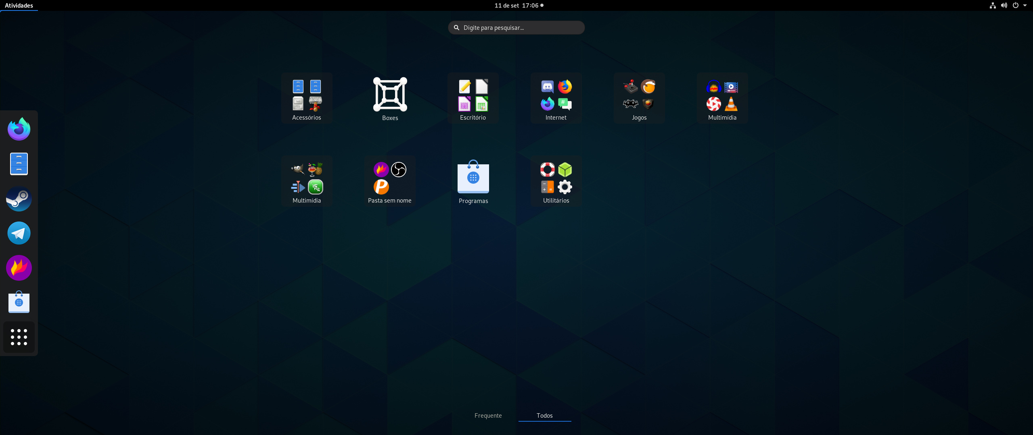Switch to the Frequente tab
This screenshot has height=435, width=1033.
tap(488, 416)
